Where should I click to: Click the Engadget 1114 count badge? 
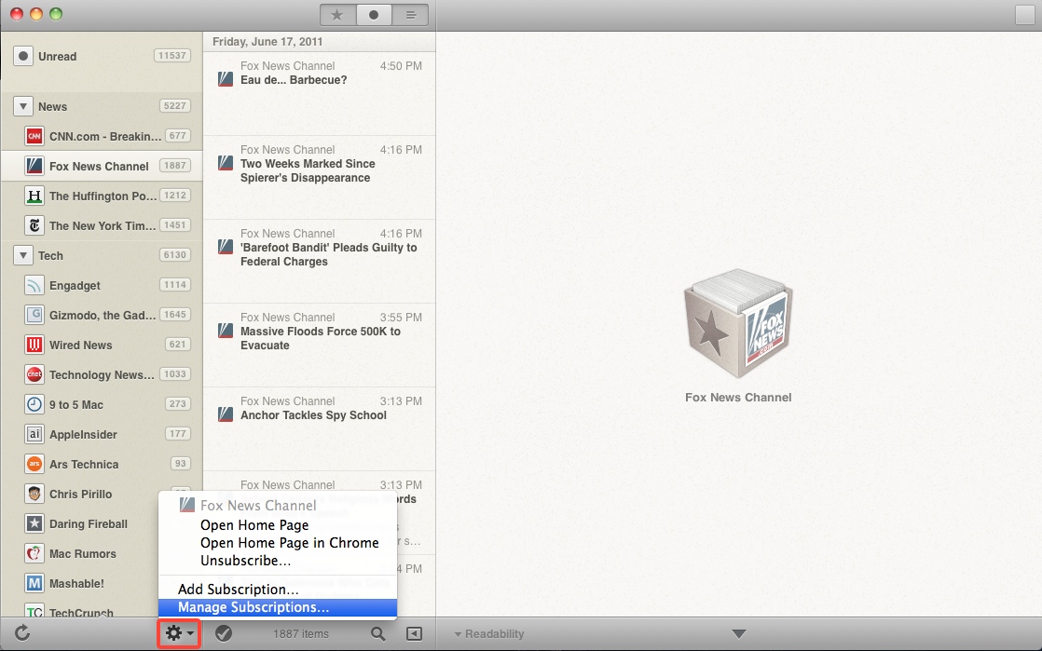175,284
